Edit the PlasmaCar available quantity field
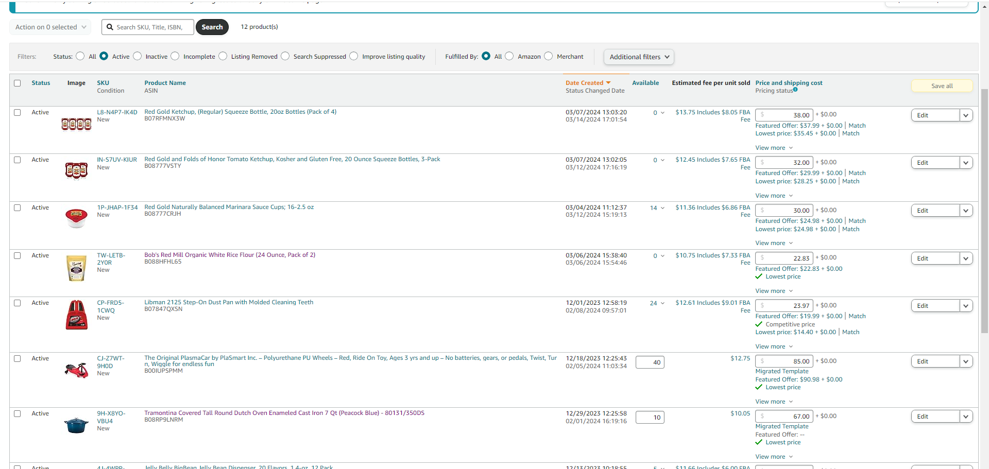Image resolution: width=989 pixels, height=469 pixels. point(650,362)
